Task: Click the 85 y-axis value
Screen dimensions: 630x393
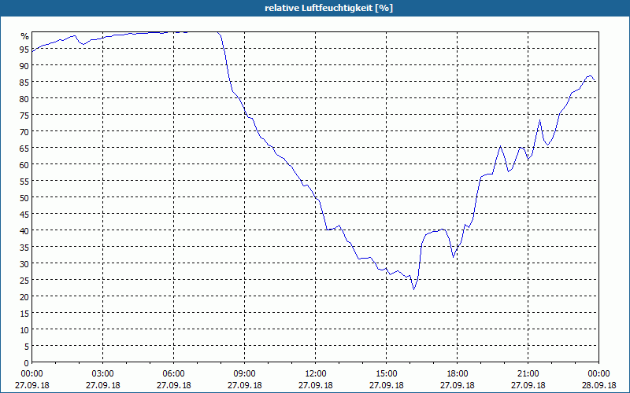Action: click(24, 83)
